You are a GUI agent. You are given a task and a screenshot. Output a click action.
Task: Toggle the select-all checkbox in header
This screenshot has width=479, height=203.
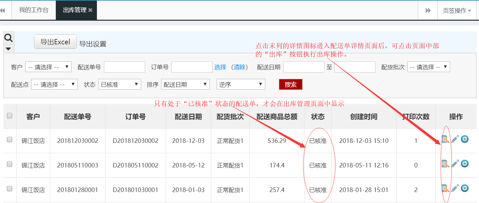pos(10,116)
